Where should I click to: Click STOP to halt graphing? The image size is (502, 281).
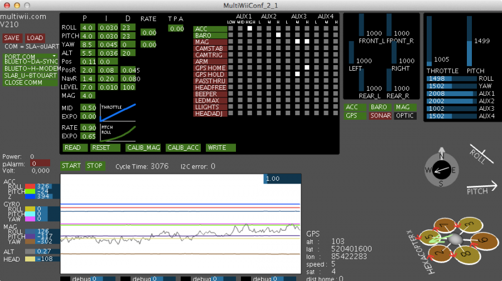click(95, 166)
